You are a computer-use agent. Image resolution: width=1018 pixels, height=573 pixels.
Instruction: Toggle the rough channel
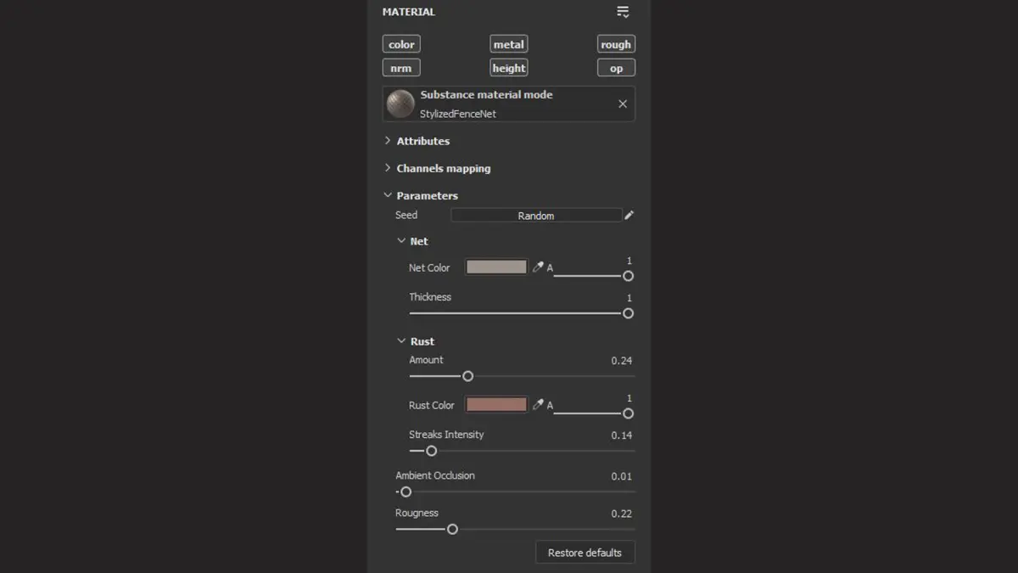point(615,44)
